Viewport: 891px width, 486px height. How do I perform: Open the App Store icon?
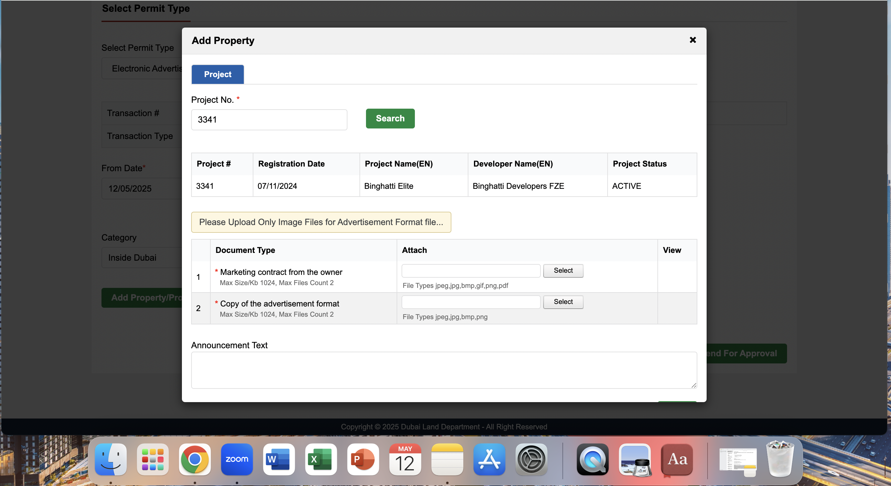489,459
